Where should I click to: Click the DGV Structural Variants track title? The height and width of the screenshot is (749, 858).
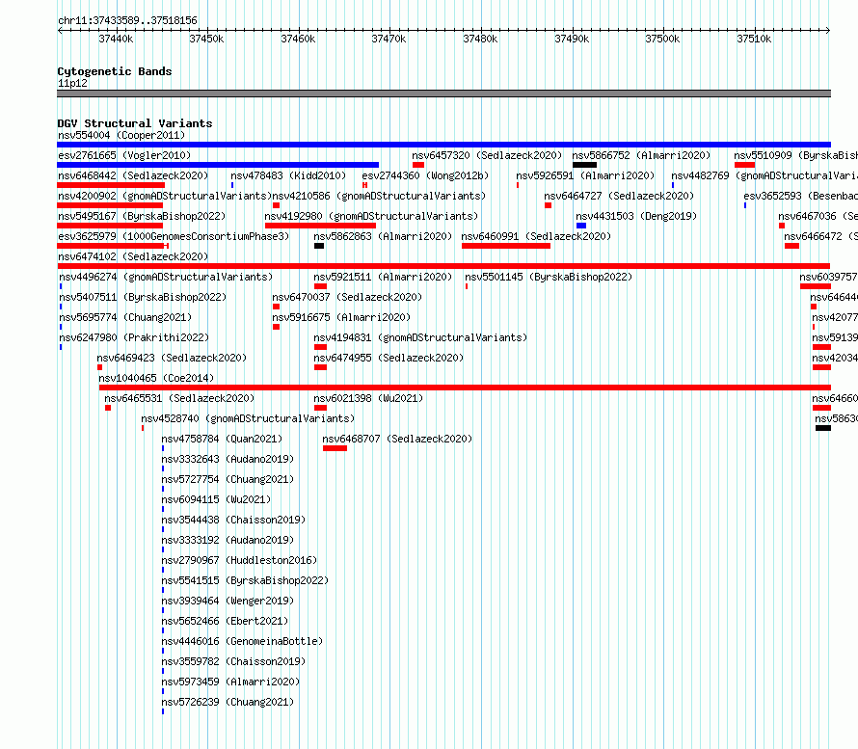135,123
